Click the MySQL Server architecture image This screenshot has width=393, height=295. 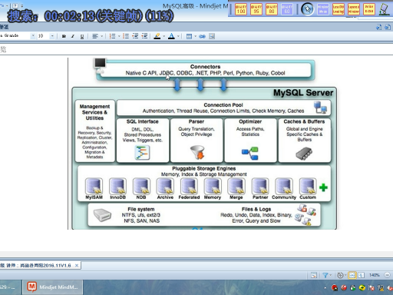pyautogui.click(x=204, y=144)
